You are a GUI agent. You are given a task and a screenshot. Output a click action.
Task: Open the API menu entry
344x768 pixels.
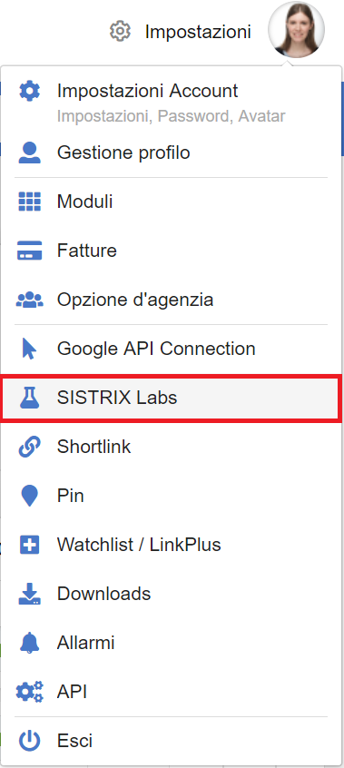point(171,692)
